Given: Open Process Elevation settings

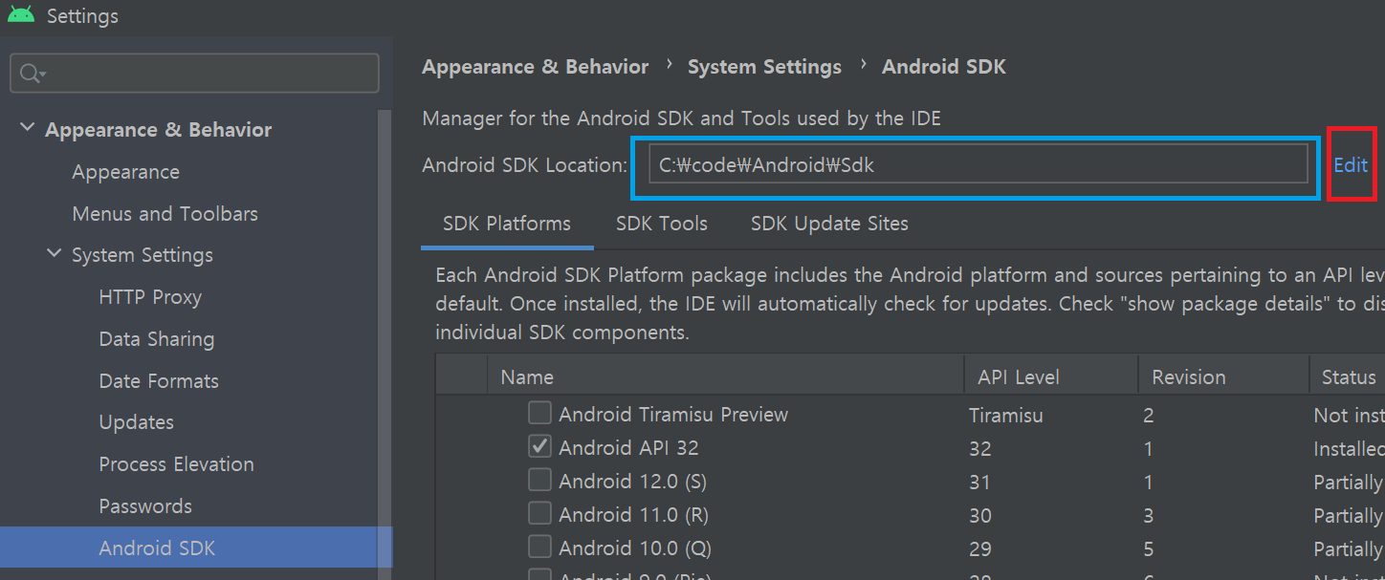Looking at the screenshot, I should 176,464.
